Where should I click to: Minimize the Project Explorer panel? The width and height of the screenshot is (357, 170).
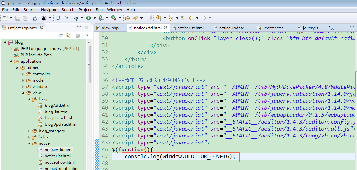click(79, 27)
